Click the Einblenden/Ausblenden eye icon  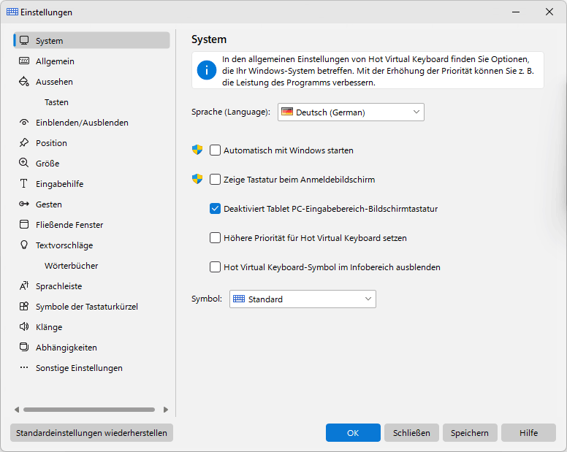(x=24, y=122)
